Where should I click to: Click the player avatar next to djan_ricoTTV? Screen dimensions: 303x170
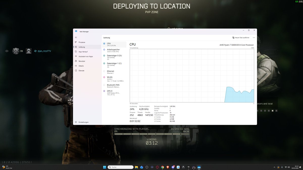point(29,51)
